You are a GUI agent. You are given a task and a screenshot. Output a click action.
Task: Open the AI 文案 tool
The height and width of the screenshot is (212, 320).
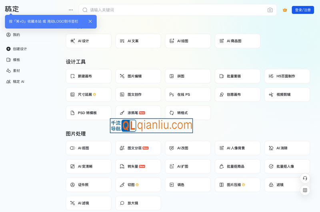pyautogui.click(x=138, y=41)
